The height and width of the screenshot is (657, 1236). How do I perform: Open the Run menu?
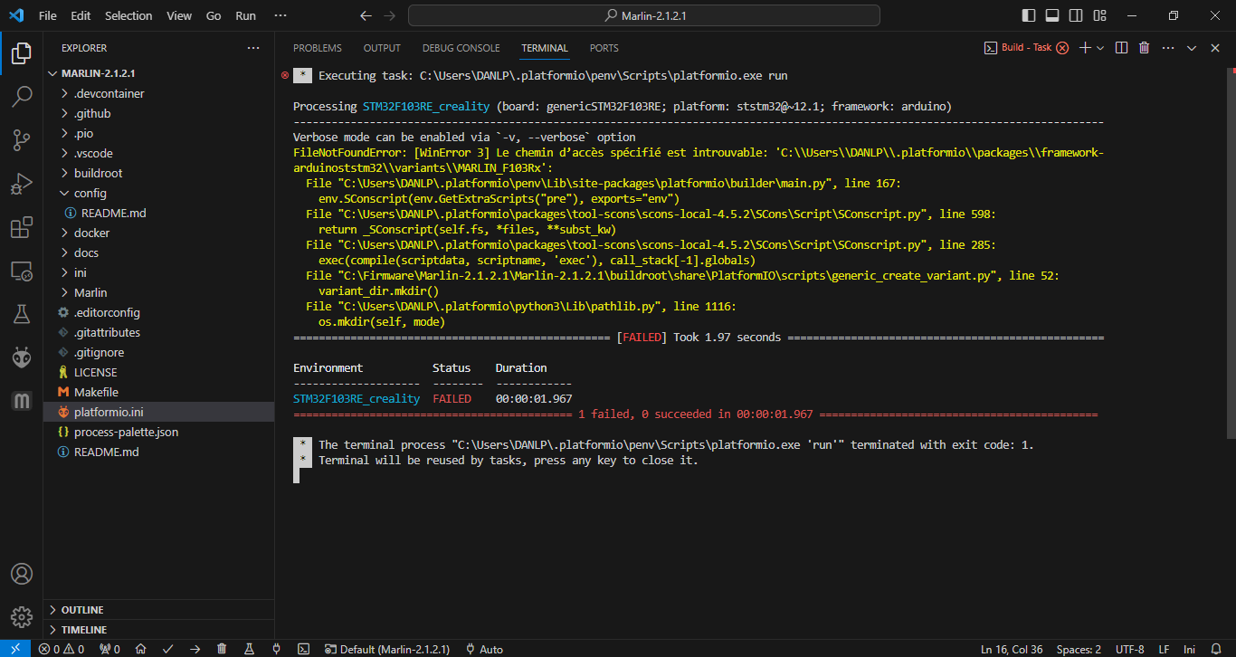(245, 15)
